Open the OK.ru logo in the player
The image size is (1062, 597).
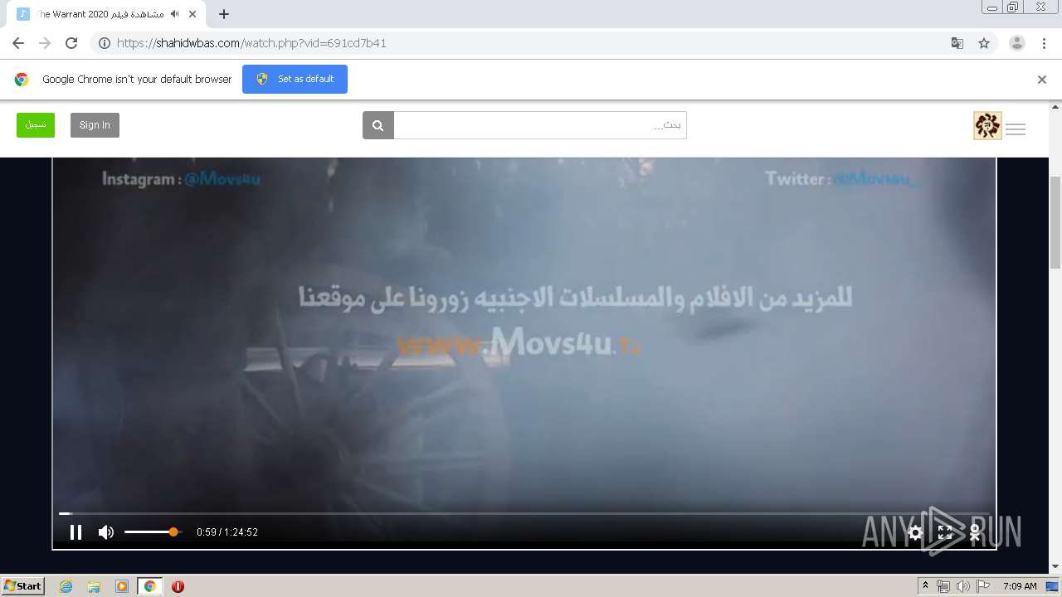pos(975,532)
